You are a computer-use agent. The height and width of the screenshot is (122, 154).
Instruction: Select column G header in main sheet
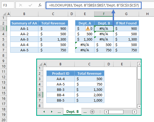tap(126, 14)
